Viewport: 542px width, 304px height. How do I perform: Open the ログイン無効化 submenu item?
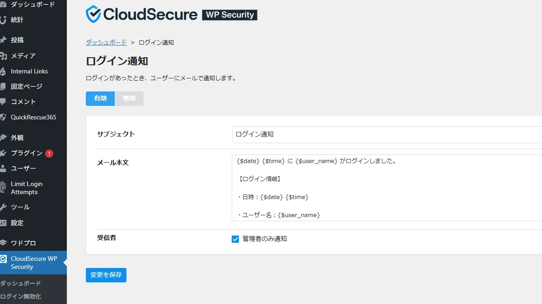point(20,296)
